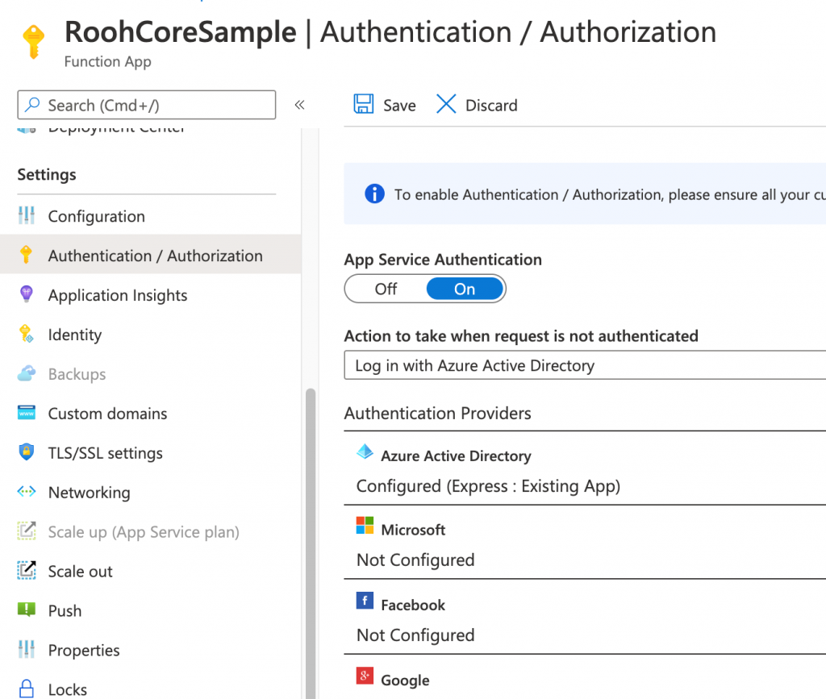Click the info banner message text

click(610, 195)
